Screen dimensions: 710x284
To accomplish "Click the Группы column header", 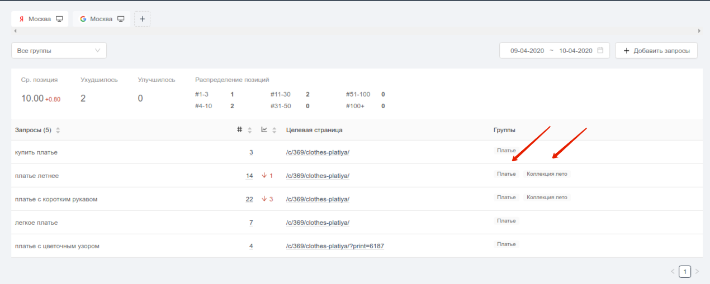I will (504, 130).
